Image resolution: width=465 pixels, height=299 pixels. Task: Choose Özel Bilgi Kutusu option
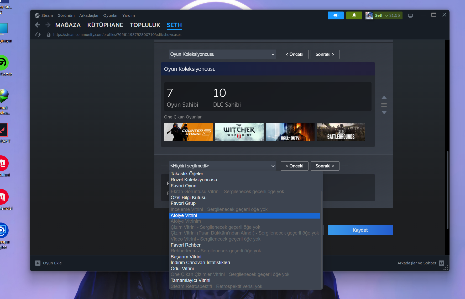(245, 198)
